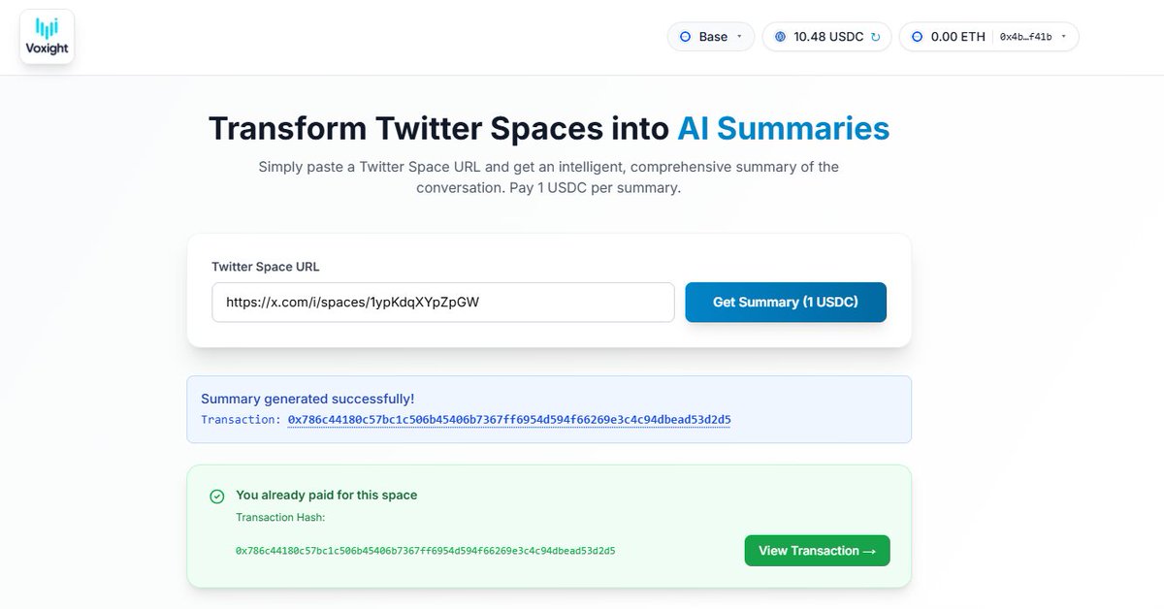Screen dimensions: 1164x609
Task: Click the Base network circle icon
Action: pyautogui.click(x=685, y=37)
